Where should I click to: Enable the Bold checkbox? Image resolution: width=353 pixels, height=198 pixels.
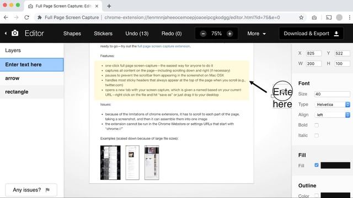tap(317, 125)
